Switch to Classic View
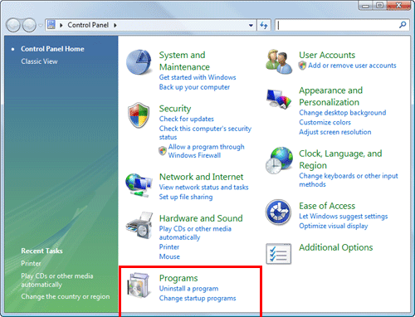Viewport: 415px width, 317px height. coord(39,61)
